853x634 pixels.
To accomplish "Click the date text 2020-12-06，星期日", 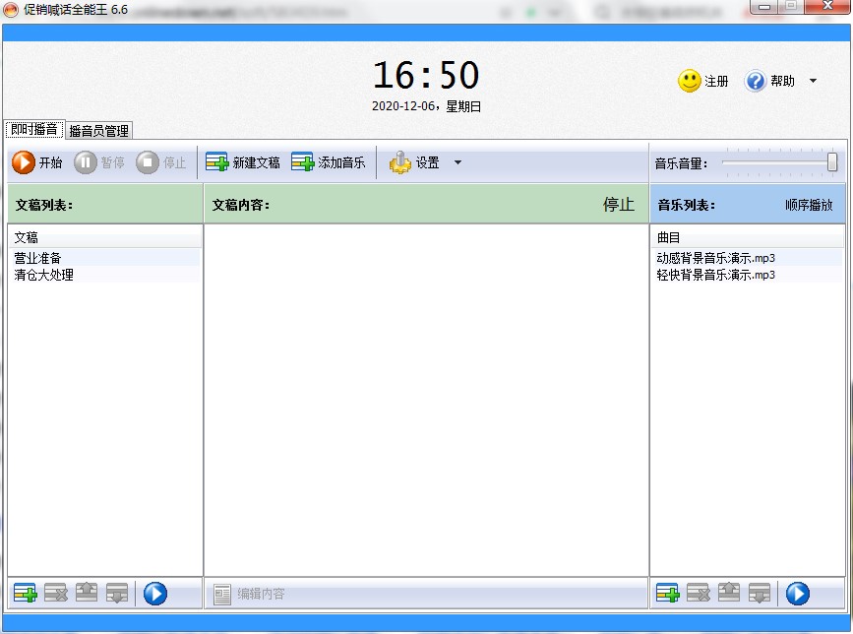I will [426, 106].
